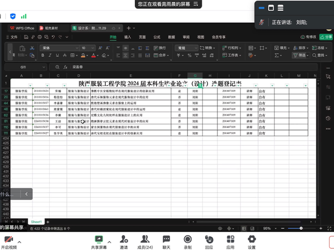The image size is (334, 251).
Task: Toggle underline formatting
Action: point(57,55)
